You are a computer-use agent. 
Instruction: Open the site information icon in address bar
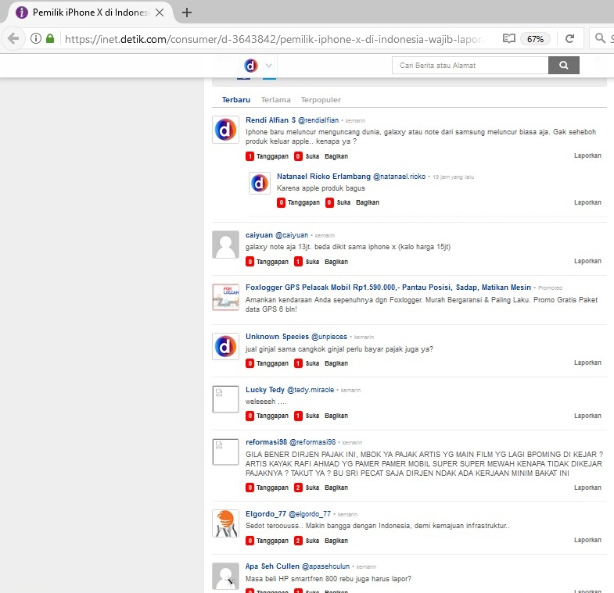tap(36, 38)
